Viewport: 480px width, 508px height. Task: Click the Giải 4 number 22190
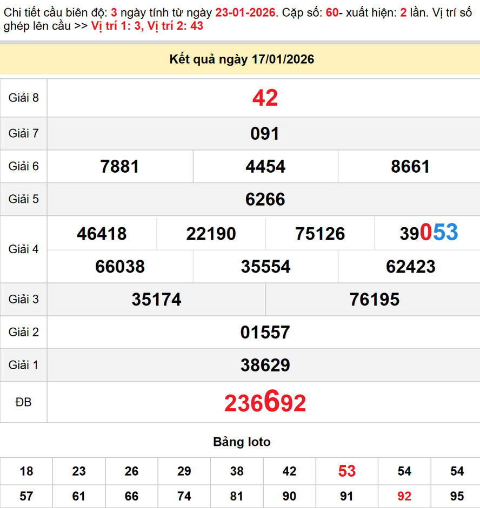(x=211, y=234)
